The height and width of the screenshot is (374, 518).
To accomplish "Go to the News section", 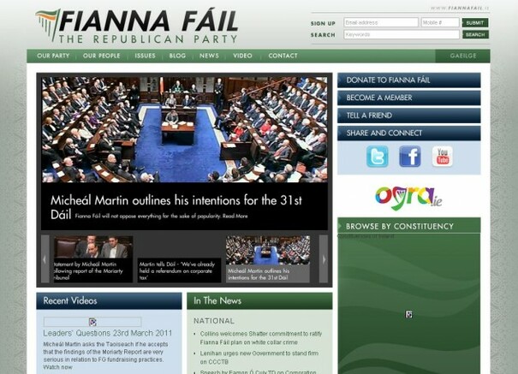I will pos(209,56).
